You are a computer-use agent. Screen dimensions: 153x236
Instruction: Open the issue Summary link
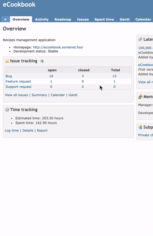pyautogui.click(x=39, y=95)
